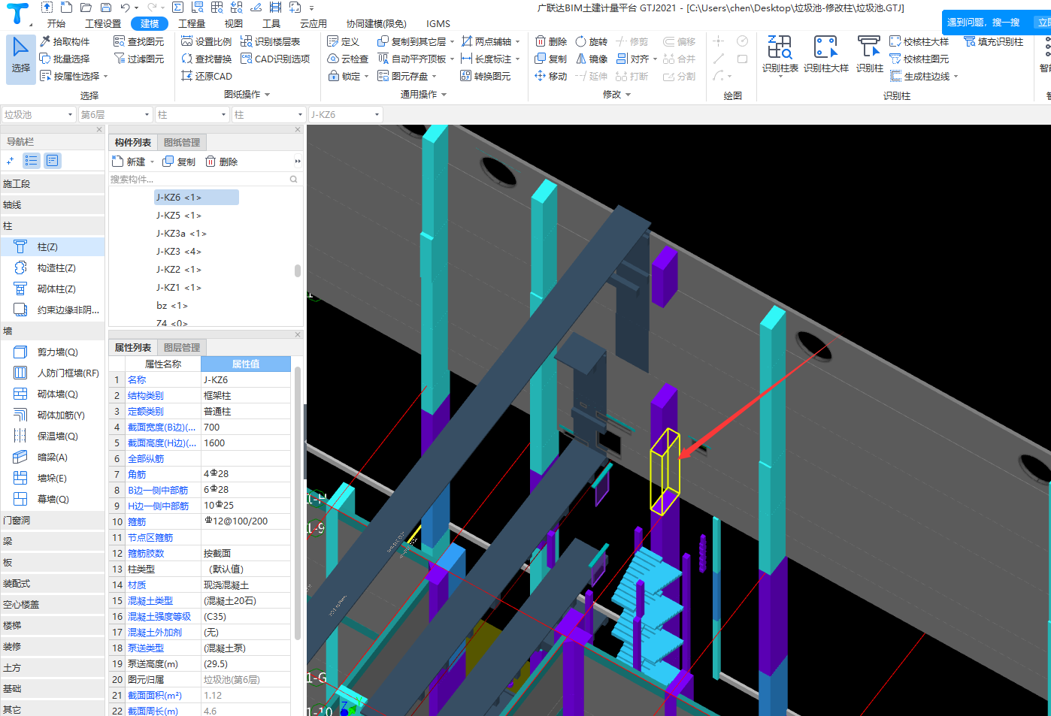Click 批量选择 batch select
Viewport: 1051px width, 716px height.
[x=65, y=59]
